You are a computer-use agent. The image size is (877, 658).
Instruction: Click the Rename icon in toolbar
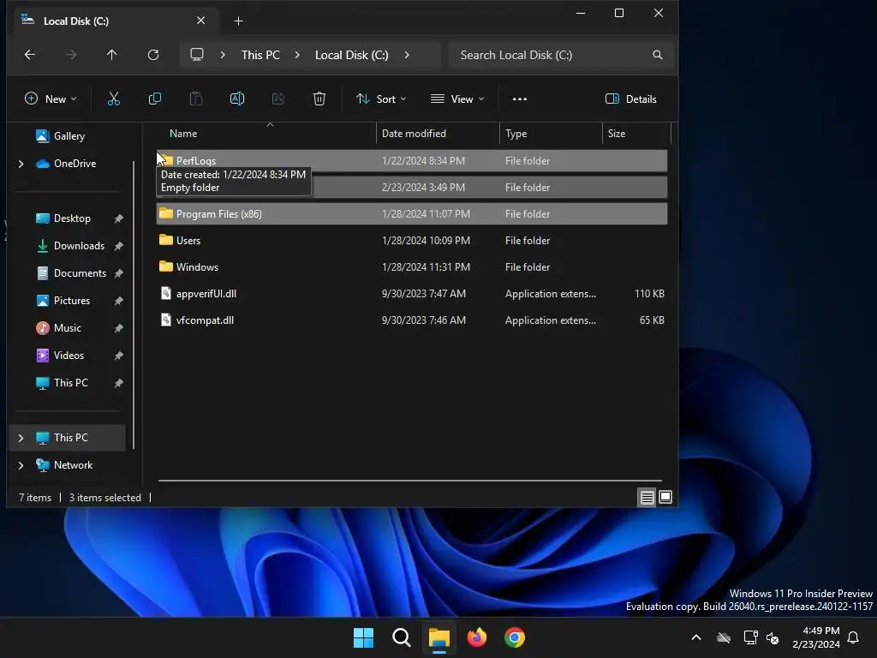tap(237, 99)
